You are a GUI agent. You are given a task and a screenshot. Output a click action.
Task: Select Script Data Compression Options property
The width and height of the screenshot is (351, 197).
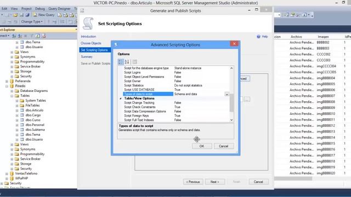[176, 112]
